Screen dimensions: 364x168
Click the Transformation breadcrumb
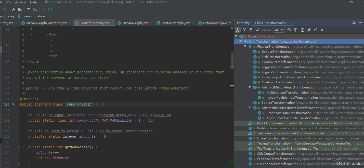(31, 16)
